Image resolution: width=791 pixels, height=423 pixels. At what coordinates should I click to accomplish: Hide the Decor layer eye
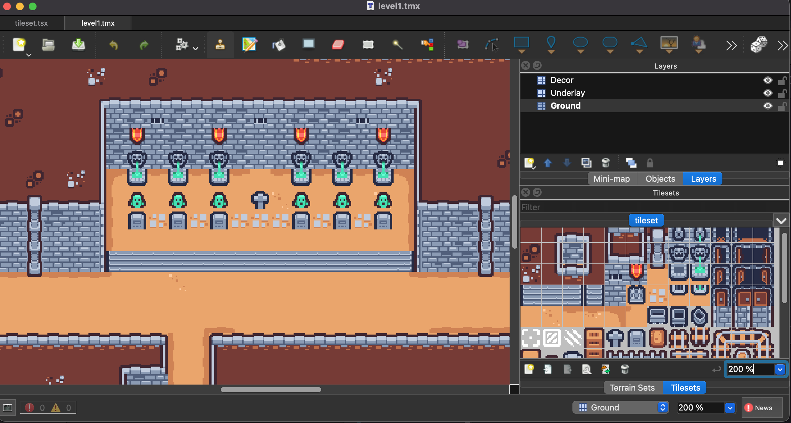click(768, 80)
